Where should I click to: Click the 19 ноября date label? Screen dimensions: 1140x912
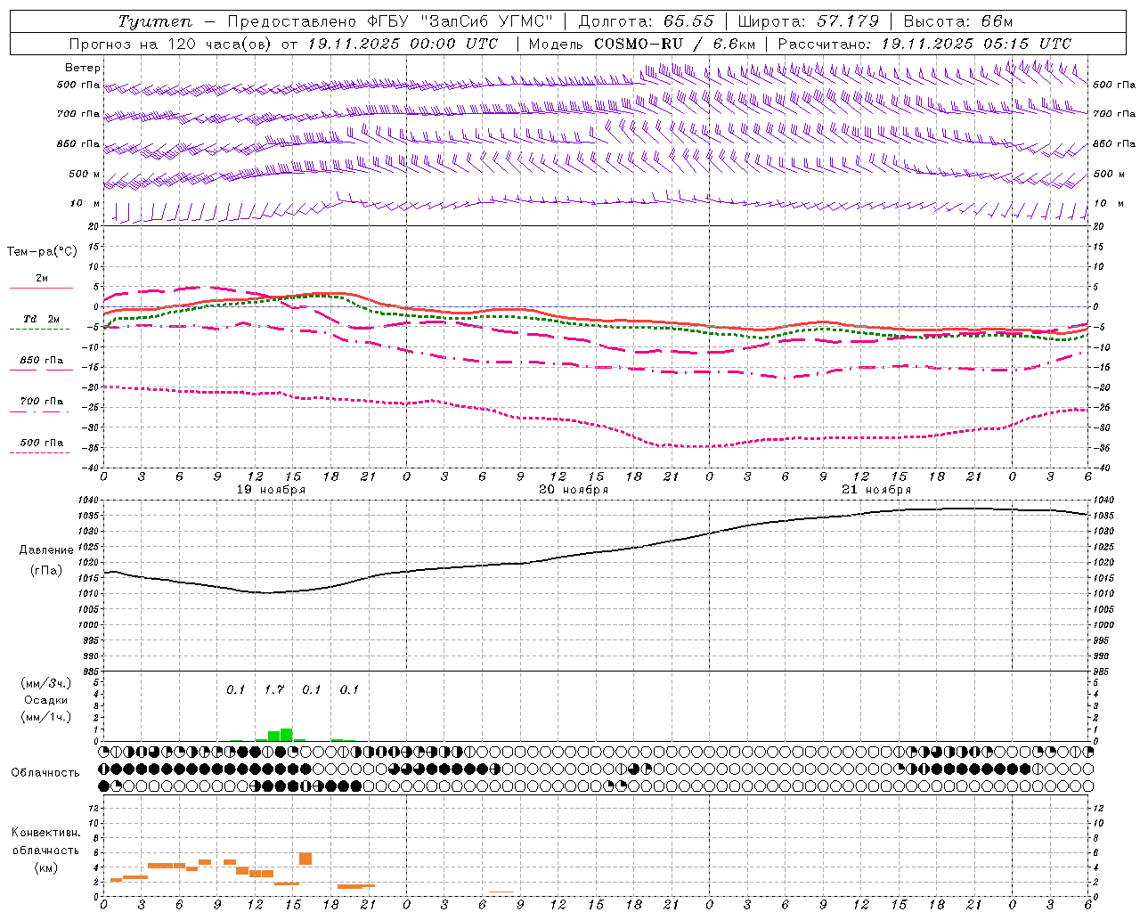(x=271, y=489)
